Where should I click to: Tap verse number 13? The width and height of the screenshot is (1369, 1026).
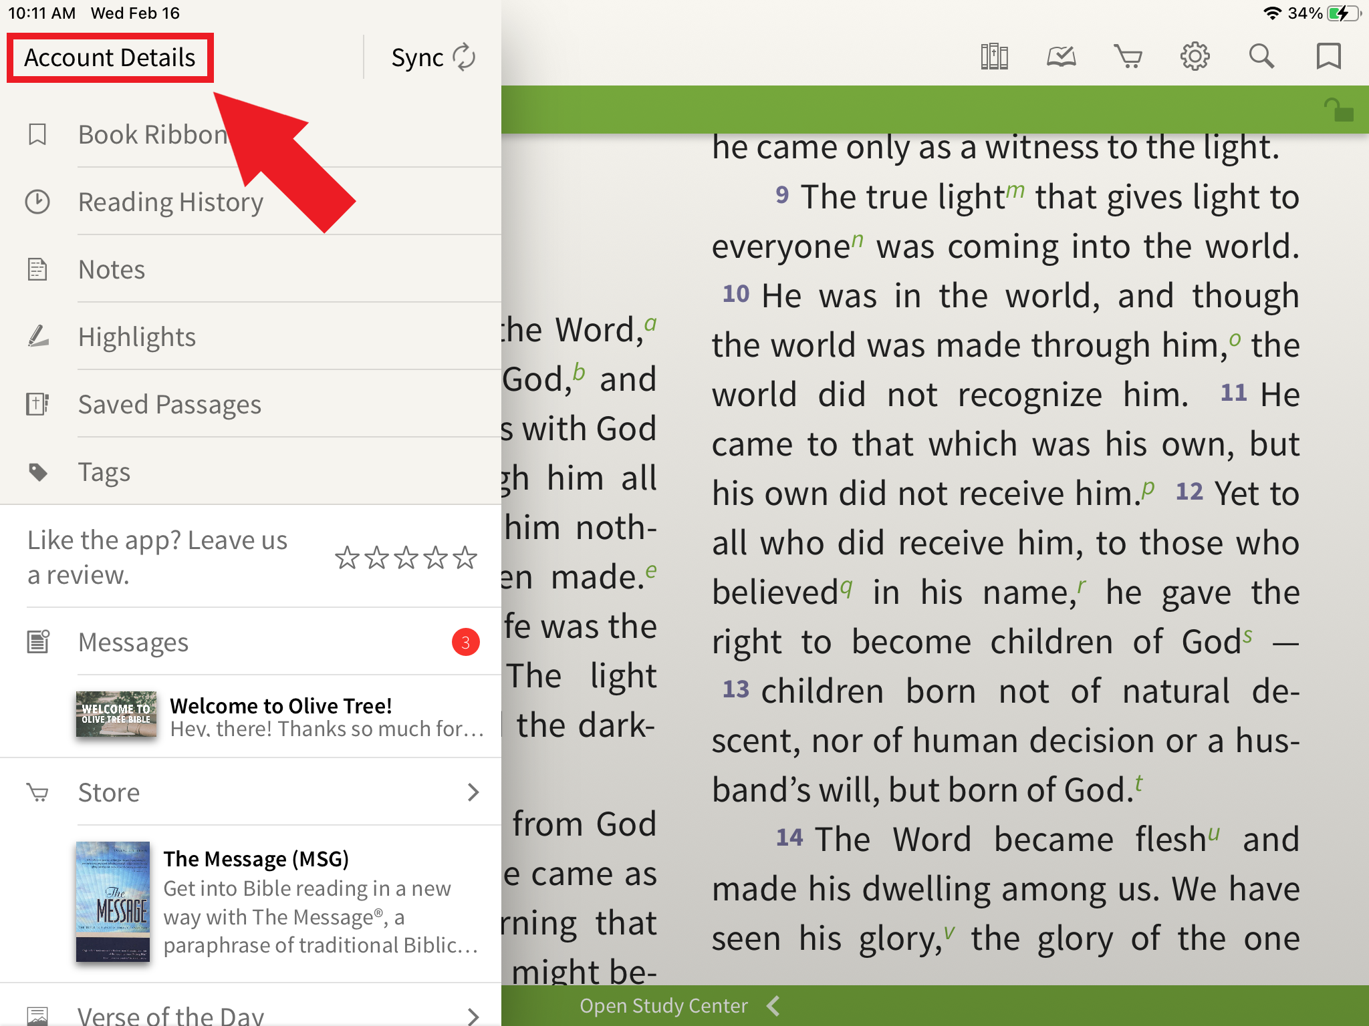(x=736, y=689)
